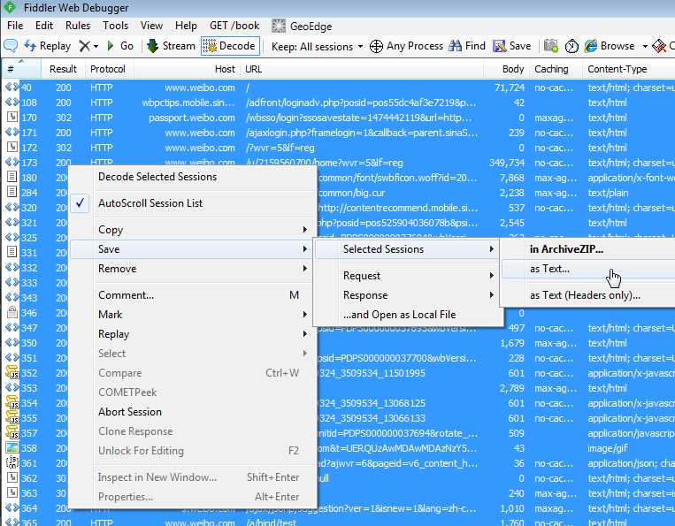Image resolution: width=675 pixels, height=526 pixels.
Task: Expand the Copy submenu
Action: [193, 230]
